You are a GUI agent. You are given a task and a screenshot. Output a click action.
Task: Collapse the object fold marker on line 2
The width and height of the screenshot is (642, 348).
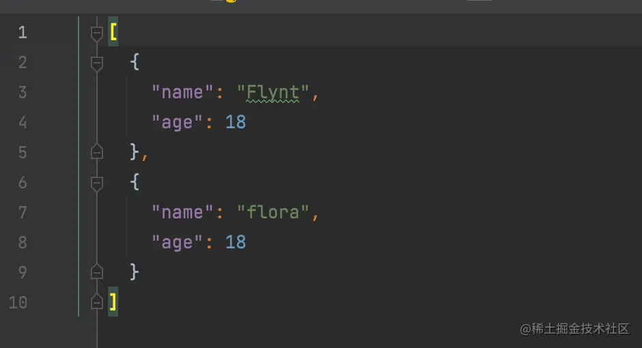[x=96, y=63]
